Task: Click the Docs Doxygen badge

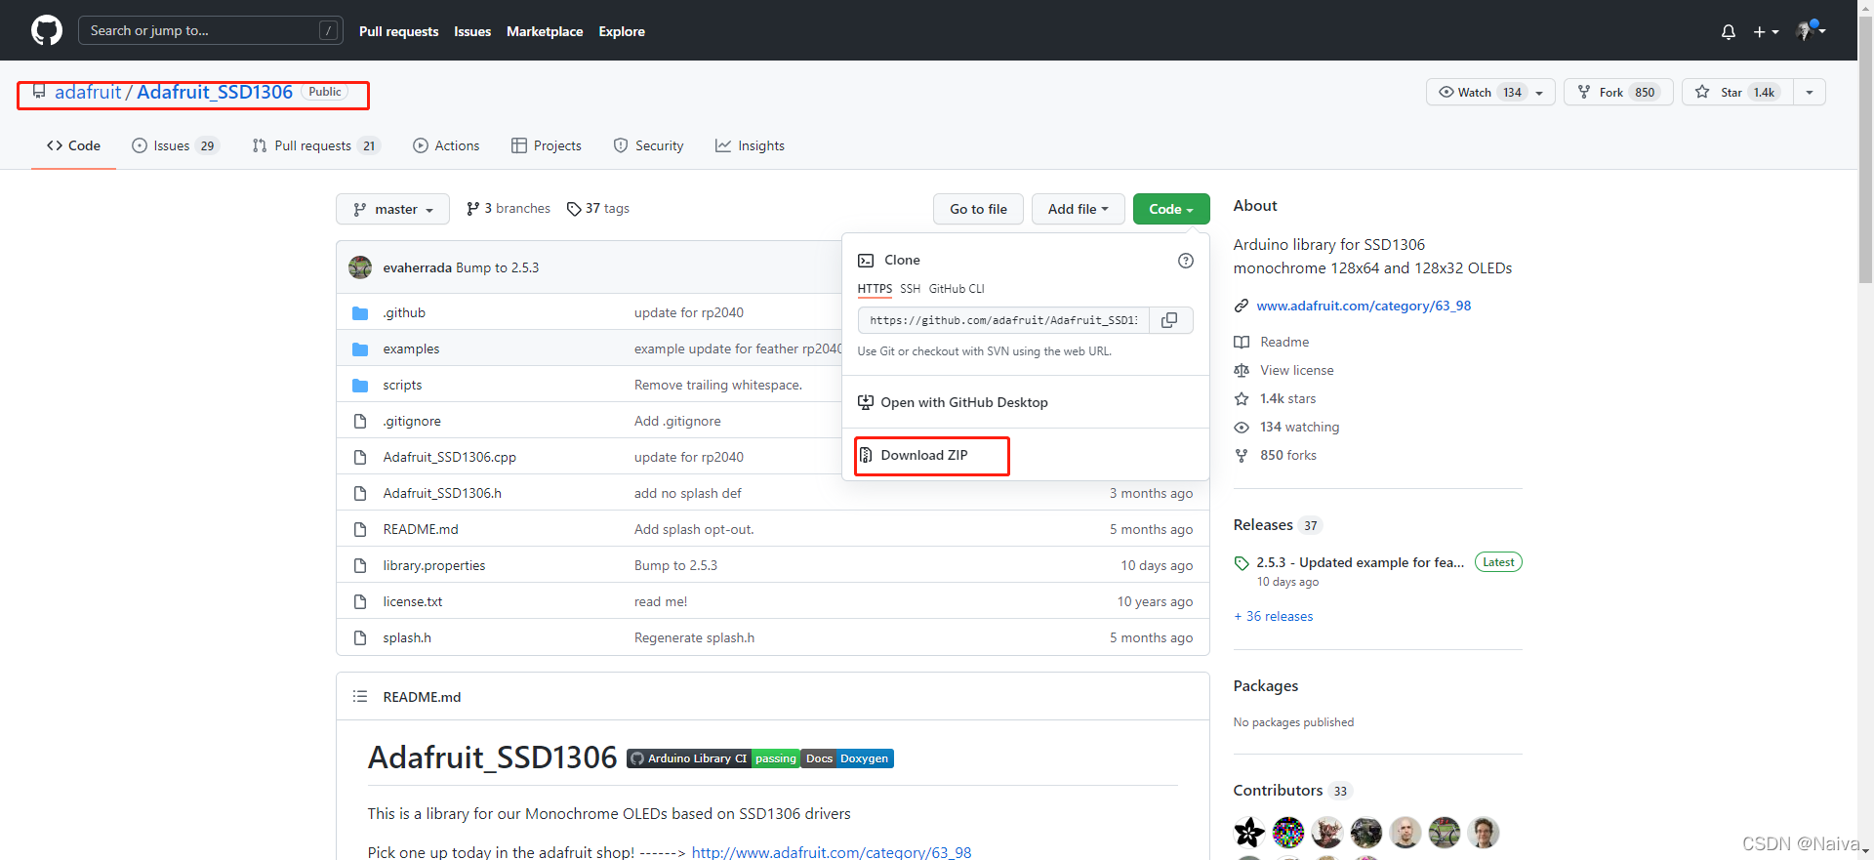Action: [x=848, y=758]
